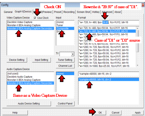Open Input Setting

click(x=41, y=60)
